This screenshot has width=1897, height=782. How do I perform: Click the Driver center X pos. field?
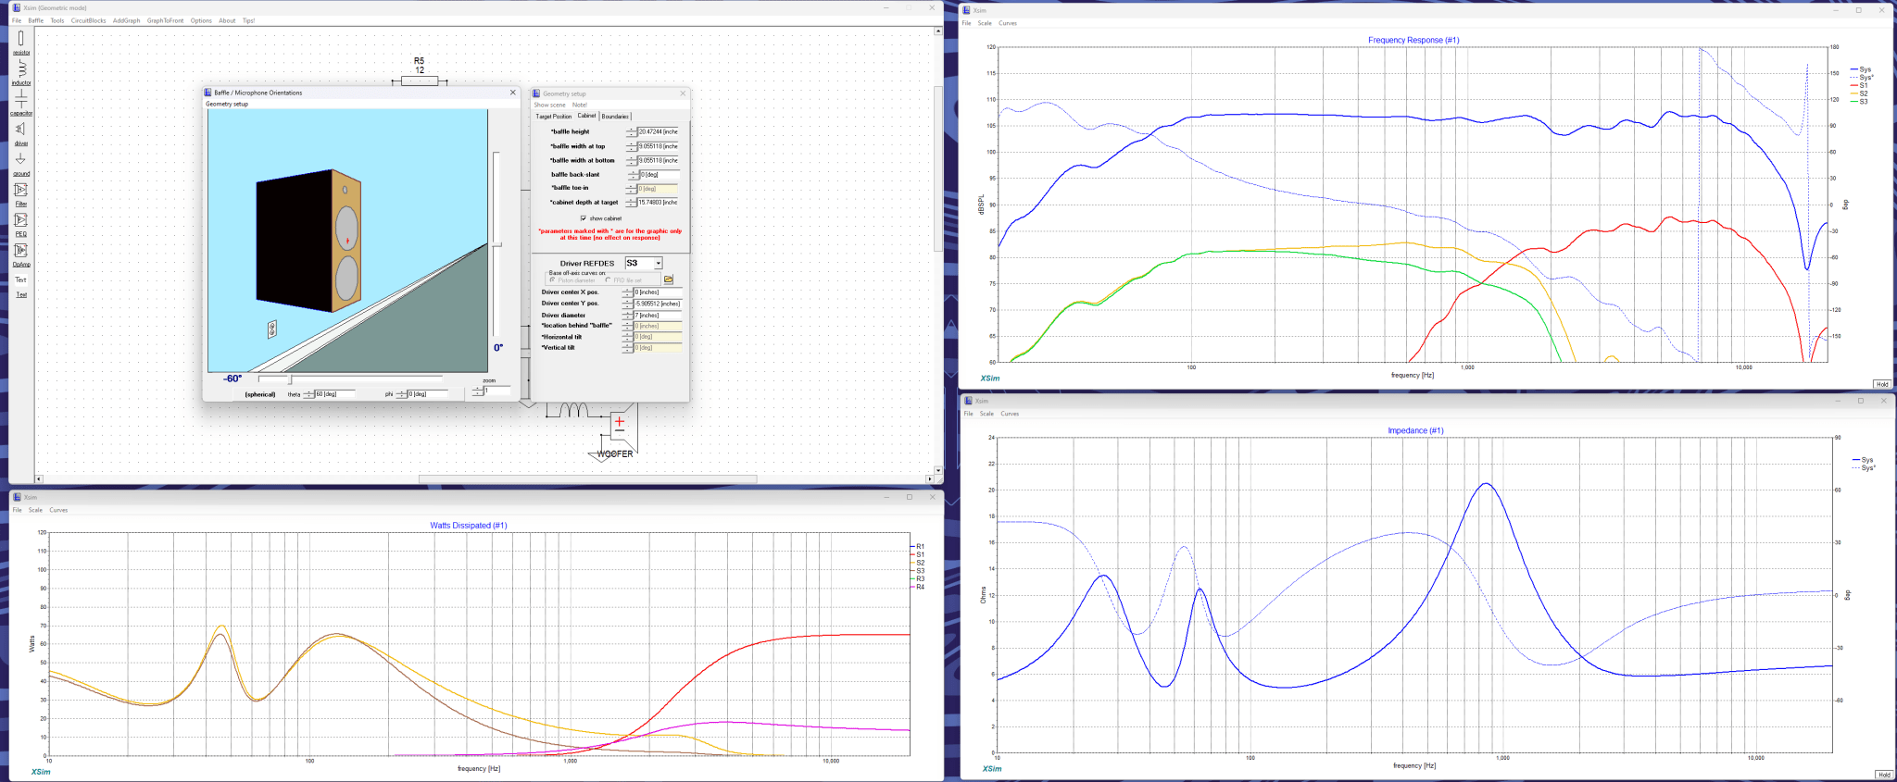[658, 292]
